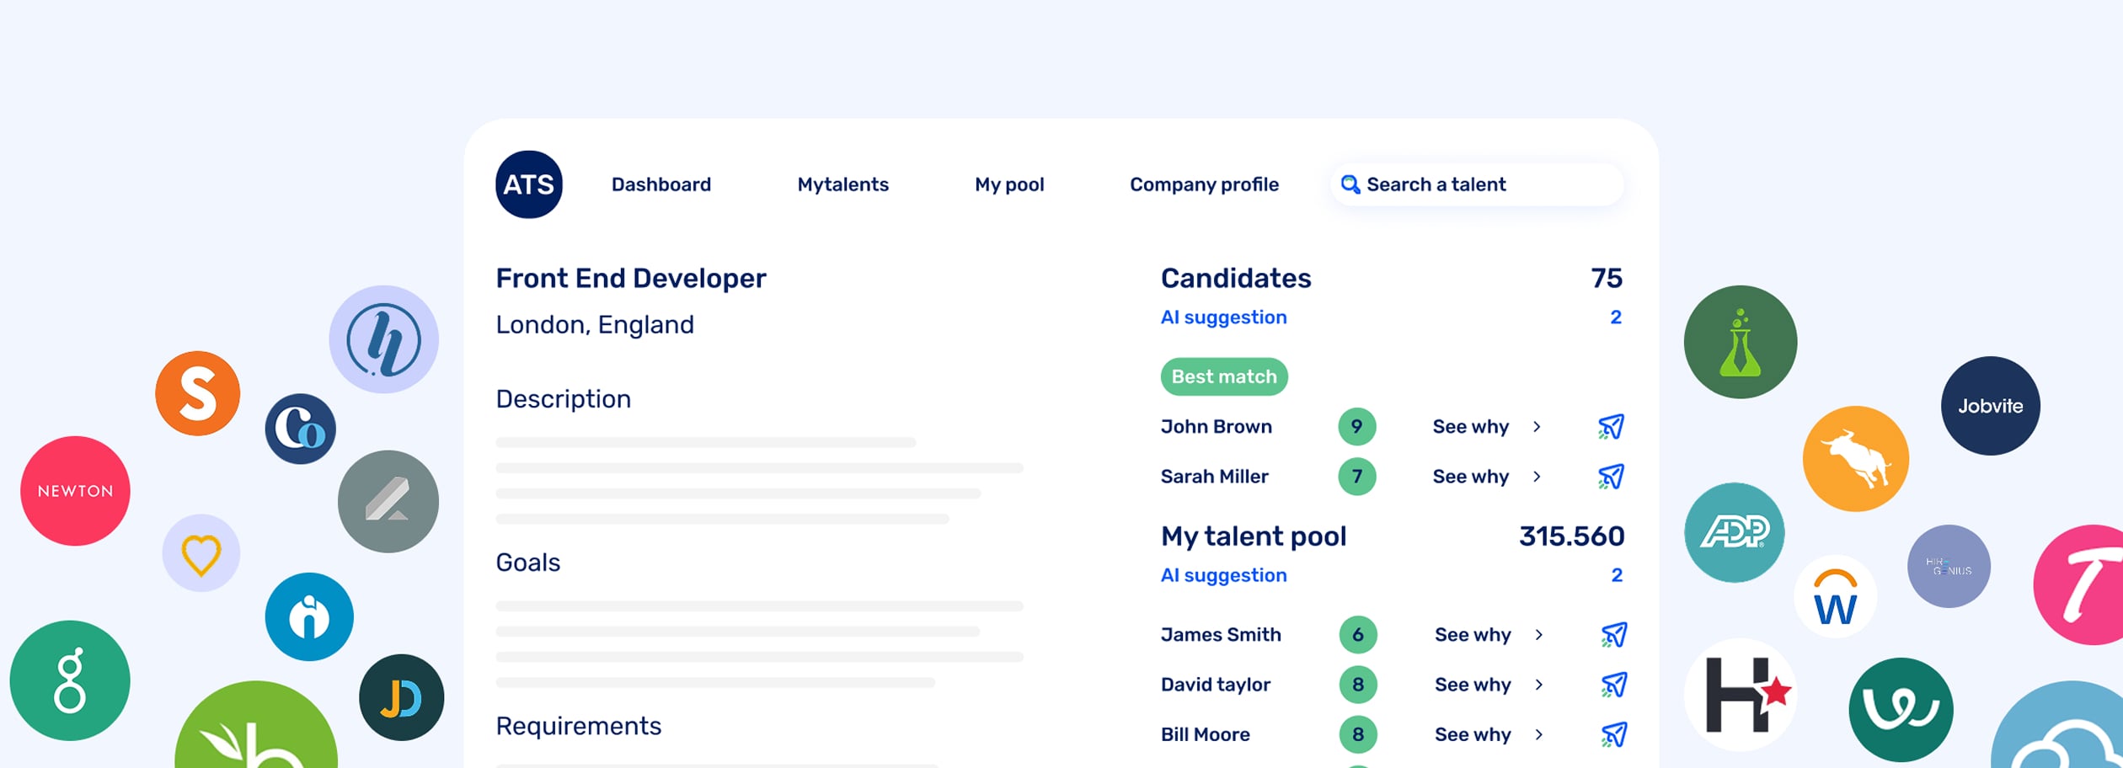Screen dimensions: 2123x768
Task: Click the Search a talent field
Action: 1477,184
